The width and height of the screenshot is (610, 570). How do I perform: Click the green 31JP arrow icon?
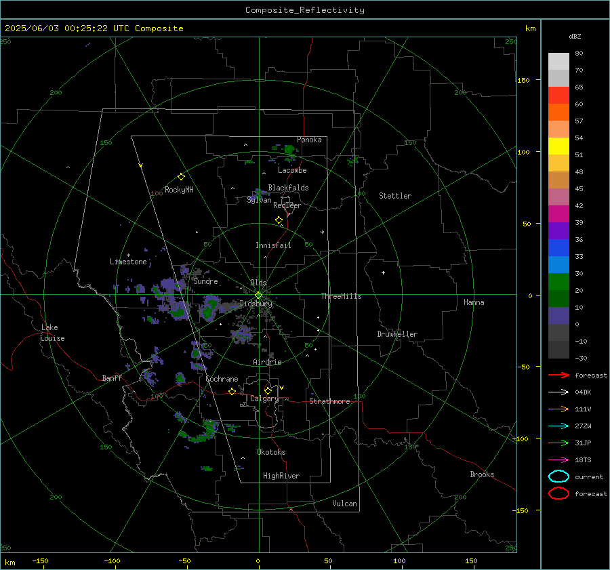(558, 443)
